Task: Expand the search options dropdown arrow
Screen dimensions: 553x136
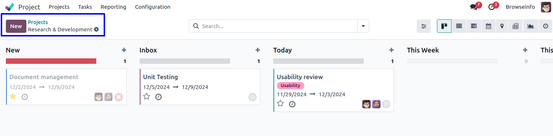Action: 363,26
